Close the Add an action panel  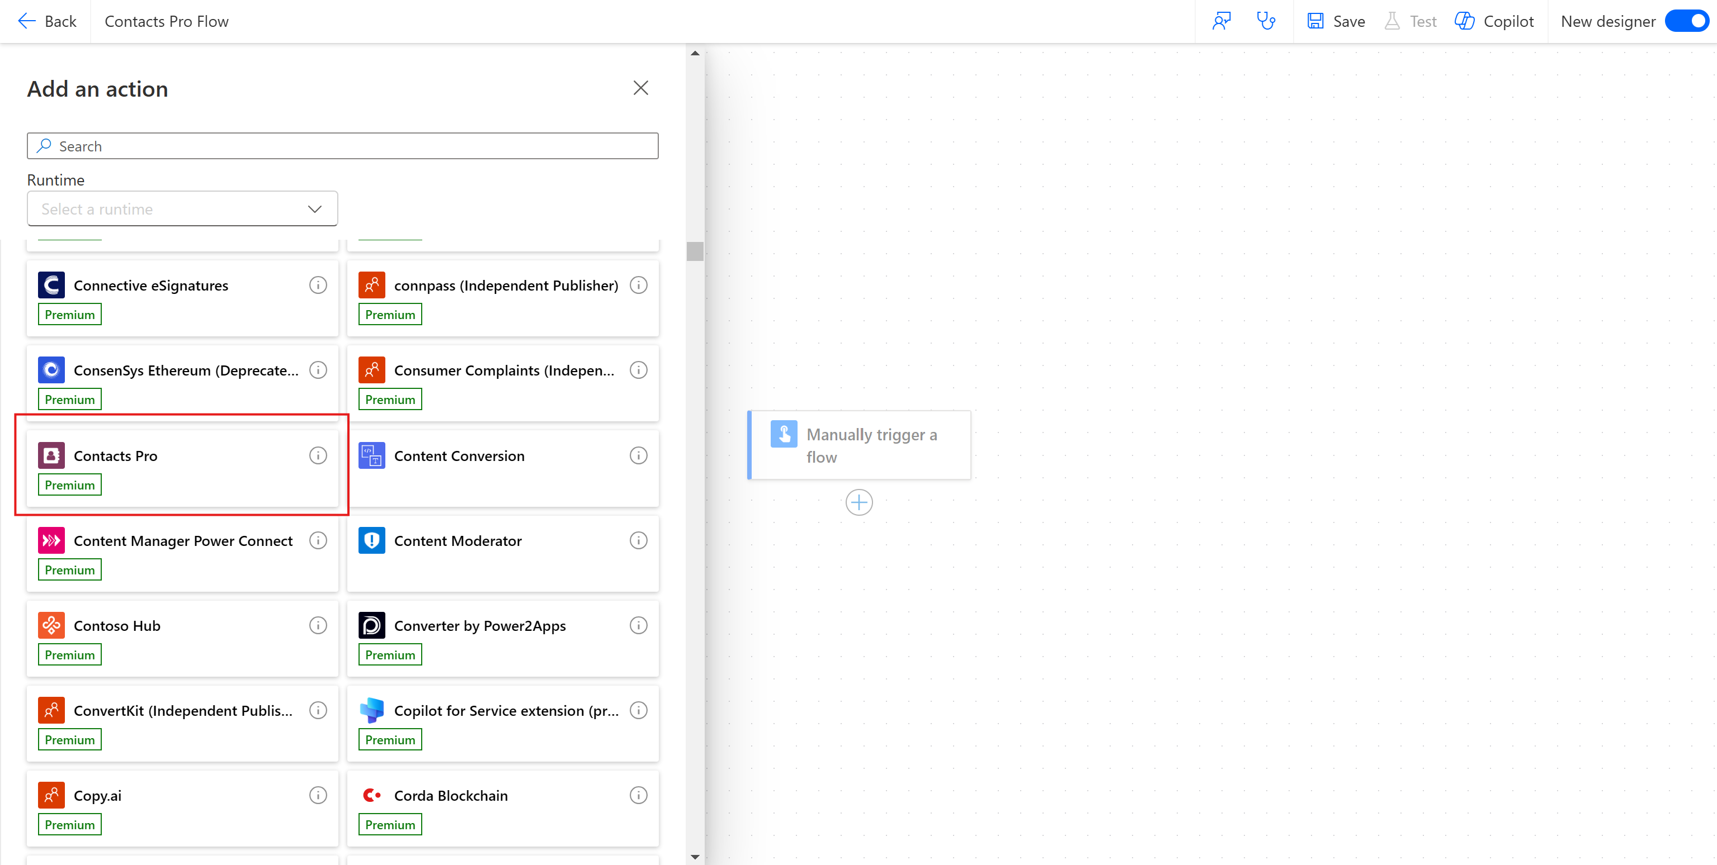(640, 88)
